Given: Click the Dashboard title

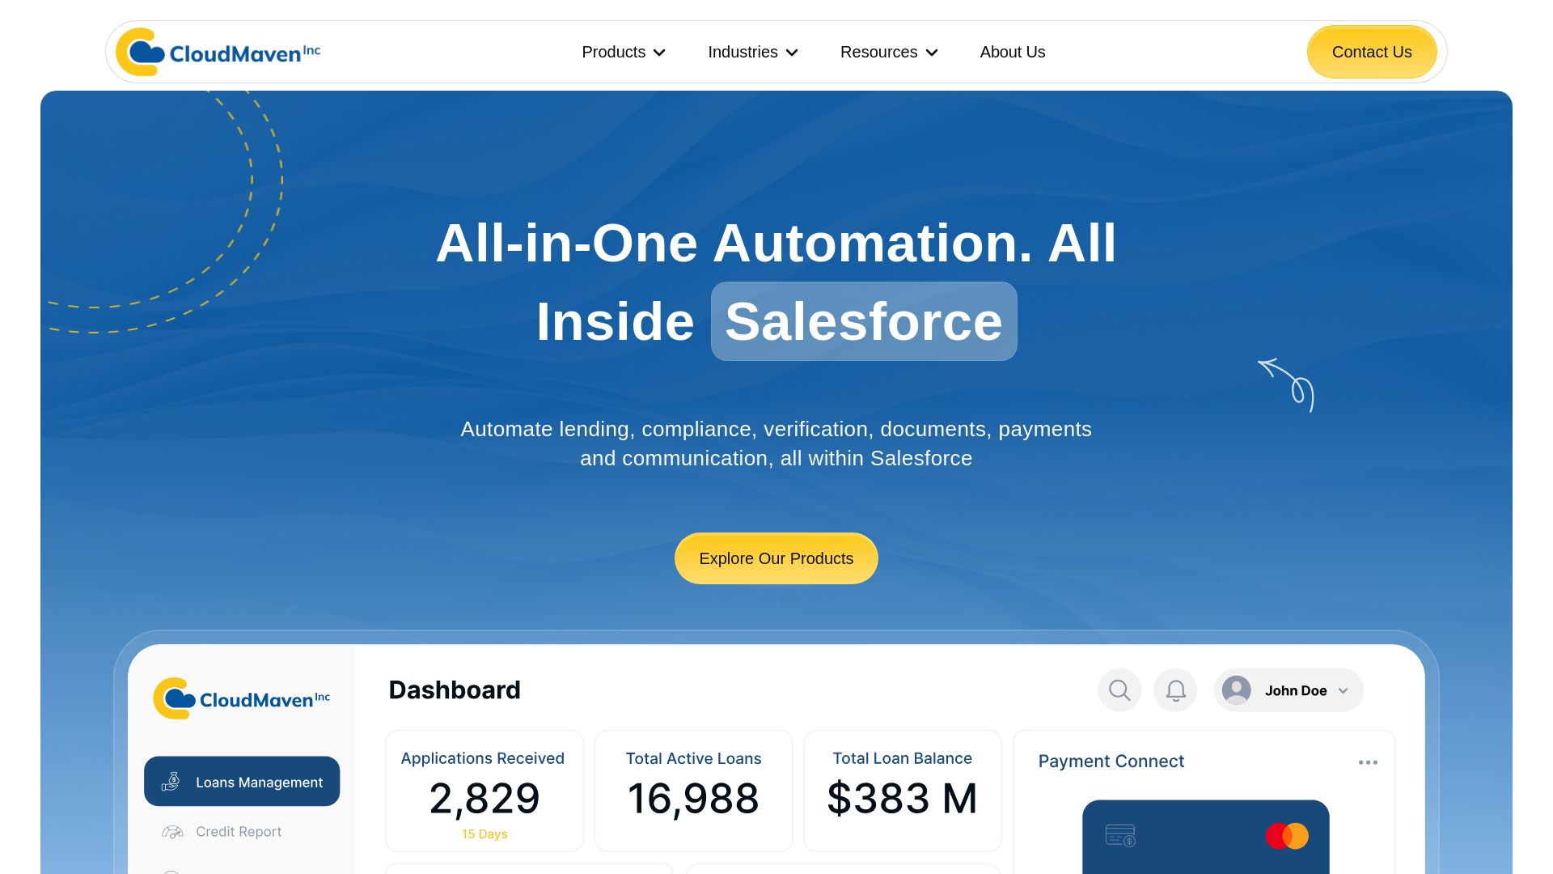Looking at the screenshot, I should coord(455,690).
